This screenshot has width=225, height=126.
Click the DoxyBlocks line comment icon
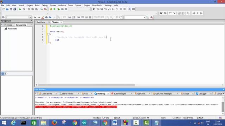click(x=174, y=13)
